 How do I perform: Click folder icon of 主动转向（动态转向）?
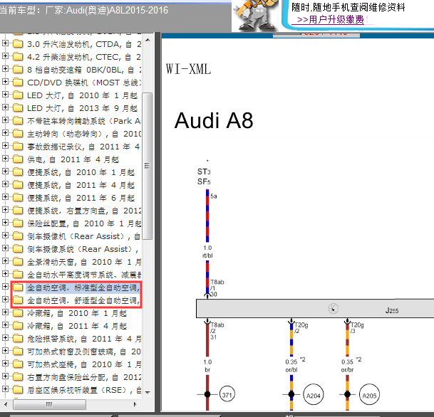18,134
